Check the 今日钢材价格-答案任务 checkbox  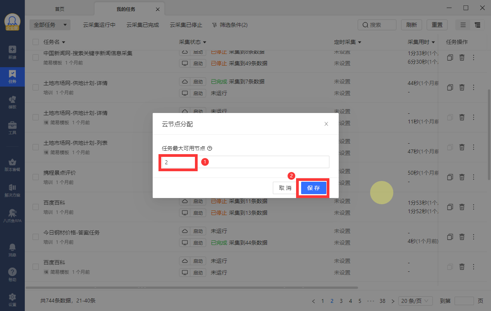(36, 237)
